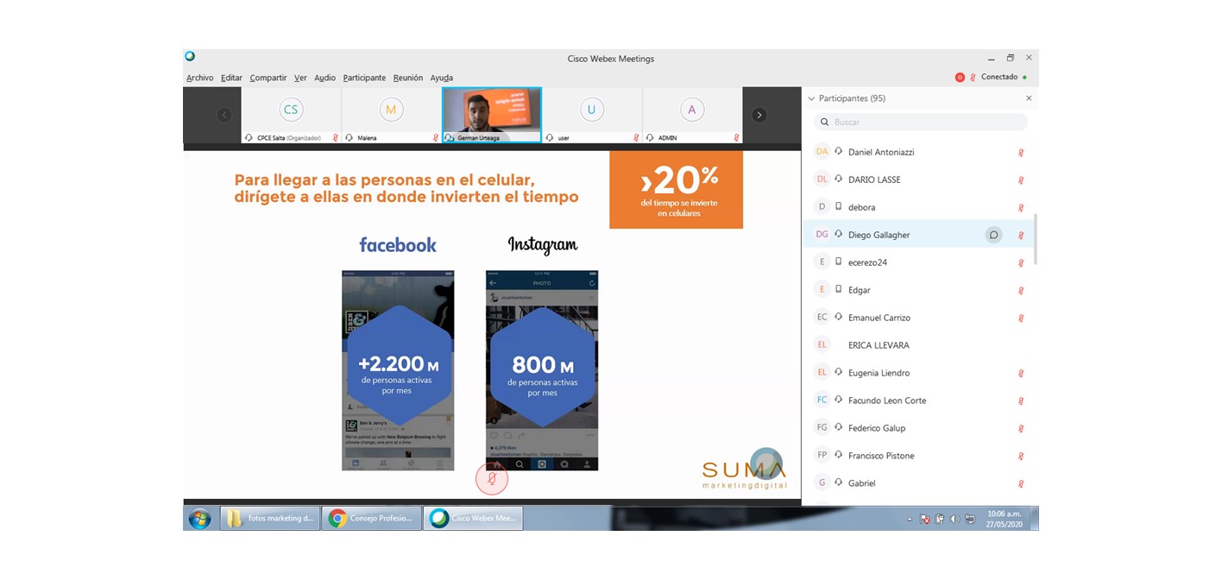Click the Conectado connection status
1222x580 pixels.
[999, 78]
